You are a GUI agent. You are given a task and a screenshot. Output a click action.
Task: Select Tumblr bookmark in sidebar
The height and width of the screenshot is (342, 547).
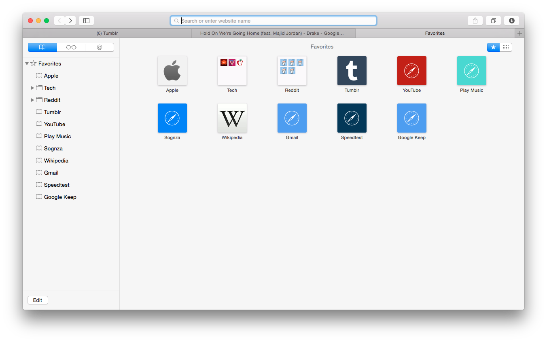71,112
